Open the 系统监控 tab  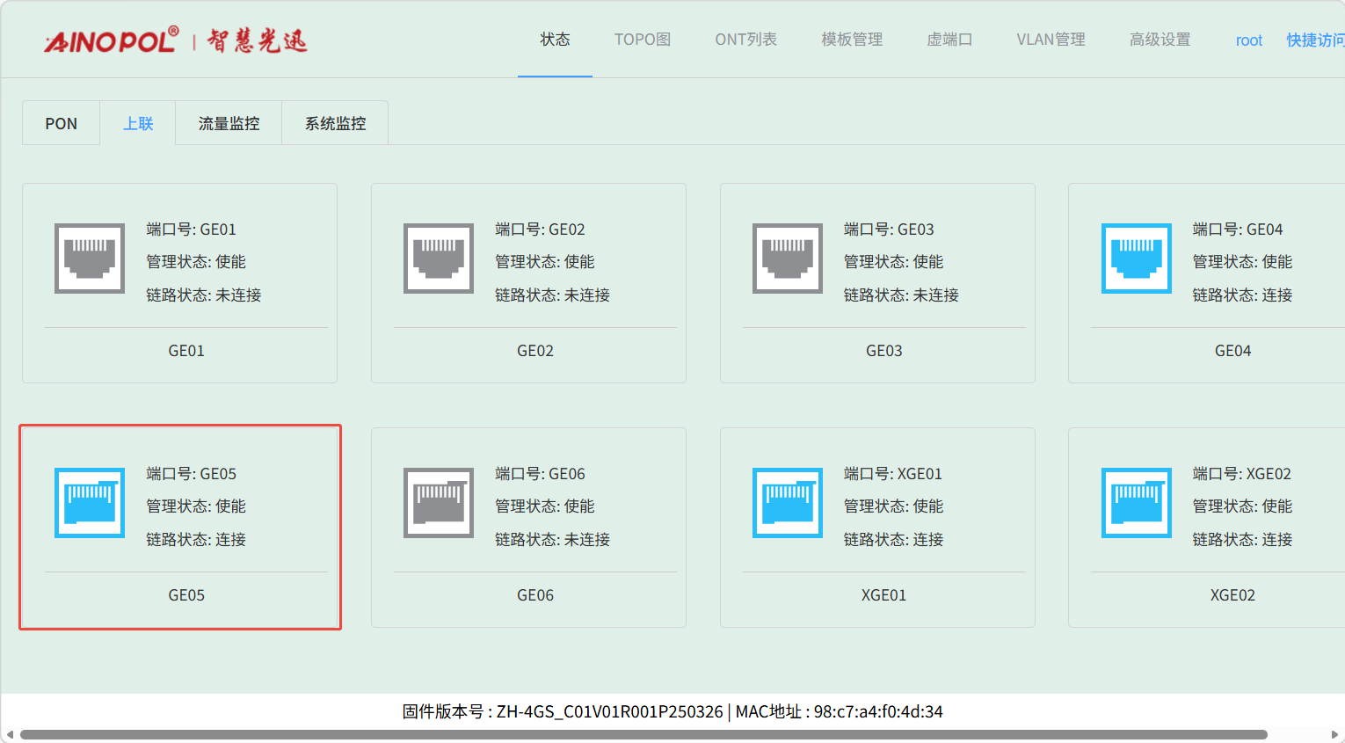335,124
